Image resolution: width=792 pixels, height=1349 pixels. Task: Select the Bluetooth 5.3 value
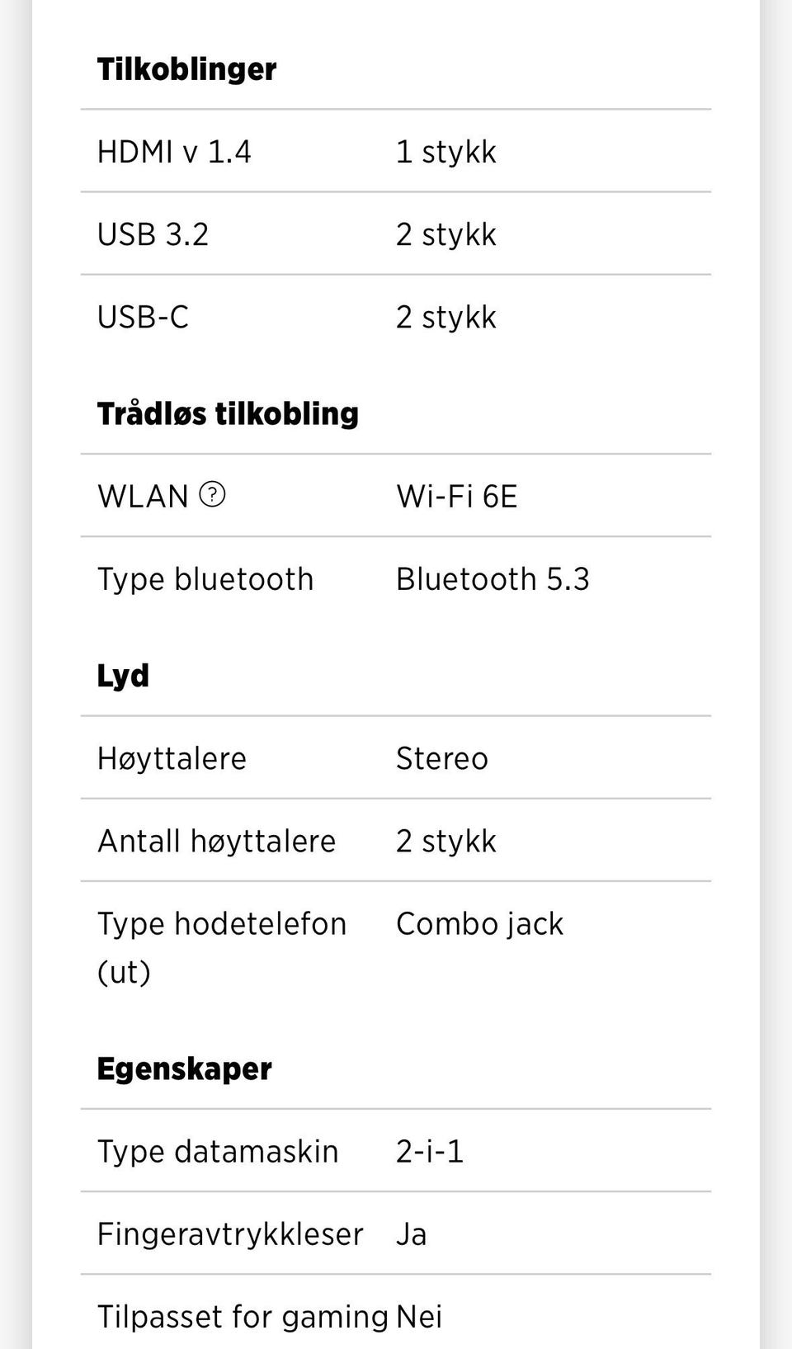point(493,579)
